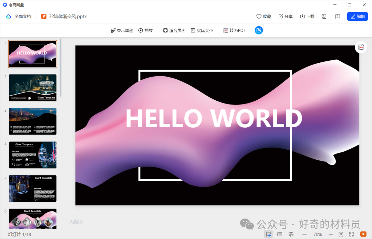The width and height of the screenshot is (372, 239).
Task: Click the save-to-drive icon beside 下载
Action: [324, 17]
